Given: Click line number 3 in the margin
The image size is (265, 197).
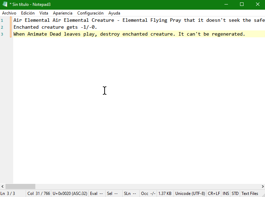Looking at the screenshot, I should [x=2, y=34].
